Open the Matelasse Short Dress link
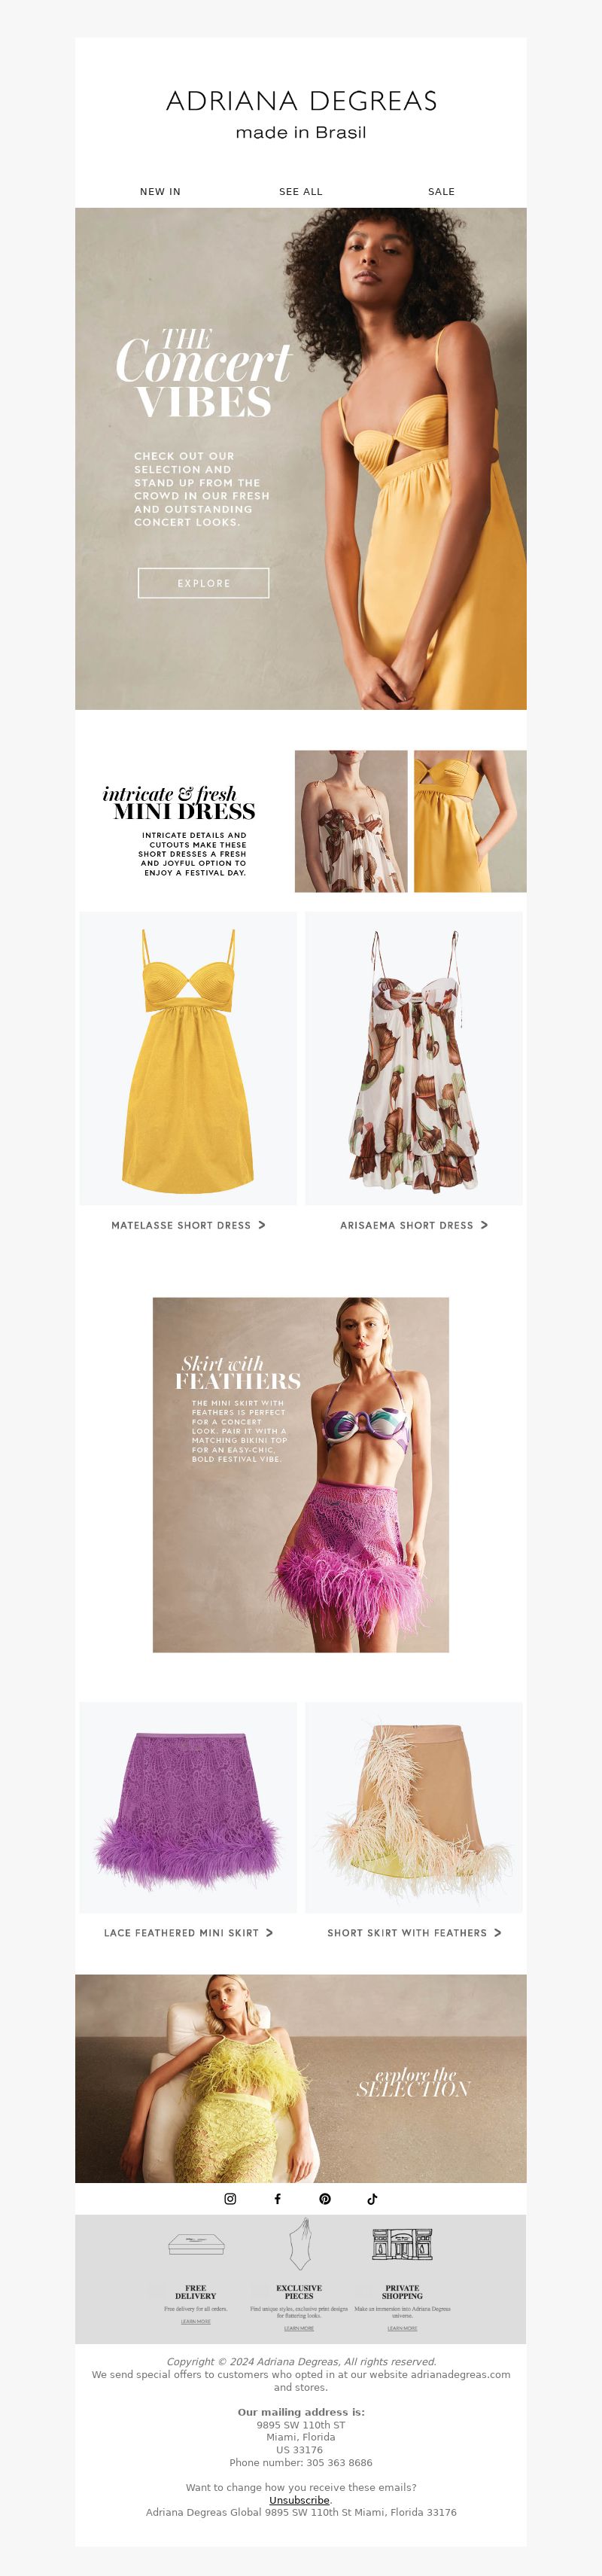The width and height of the screenshot is (602, 2576). coord(188,1225)
